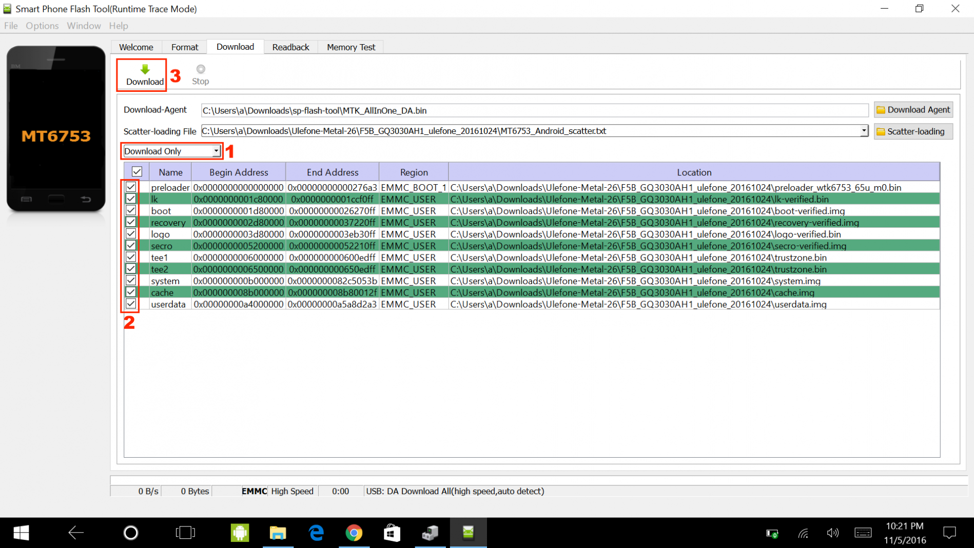Uncheck the cache partition checkbox
974x548 pixels.
(x=131, y=292)
